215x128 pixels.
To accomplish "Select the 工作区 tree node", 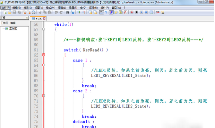I will [13, 28].
